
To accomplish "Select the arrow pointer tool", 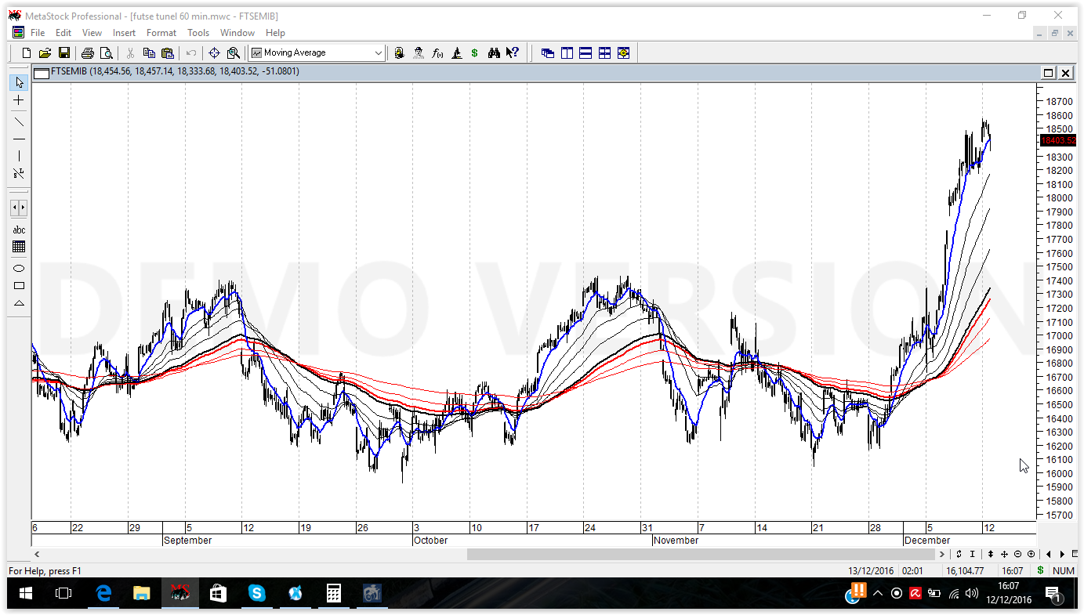I will click(19, 82).
